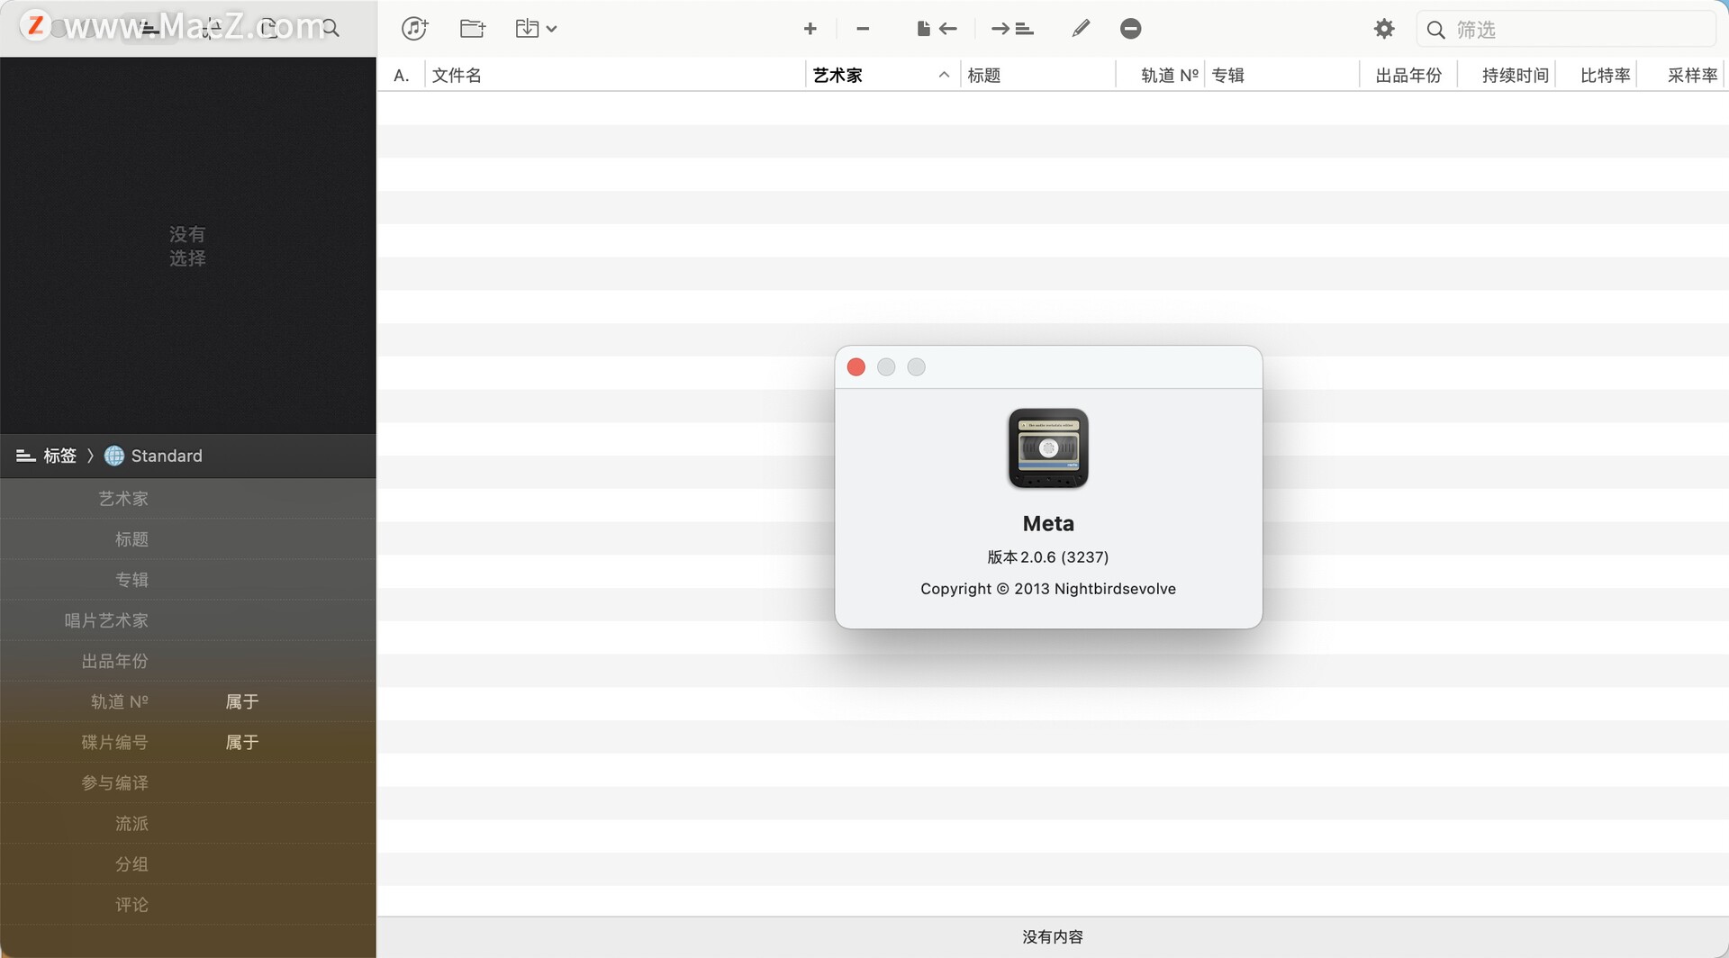1729x958 pixels.
Task: Sort by the 专辑 column header
Action: [1282, 76]
